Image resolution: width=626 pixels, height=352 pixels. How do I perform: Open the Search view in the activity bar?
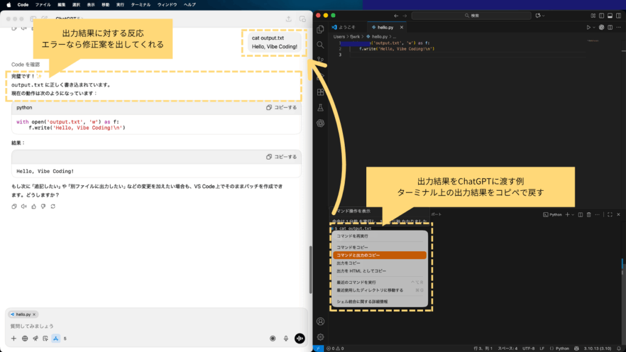click(x=320, y=45)
